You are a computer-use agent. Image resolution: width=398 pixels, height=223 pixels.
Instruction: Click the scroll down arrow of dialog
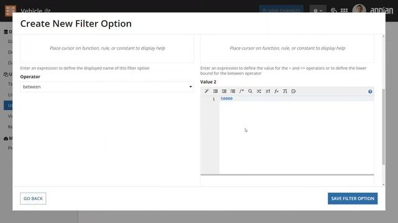(384, 185)
